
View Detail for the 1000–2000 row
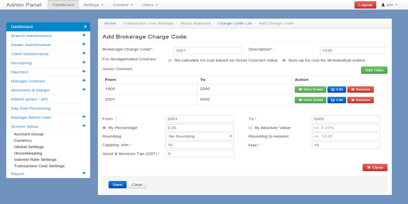click(x=311, y=90)
